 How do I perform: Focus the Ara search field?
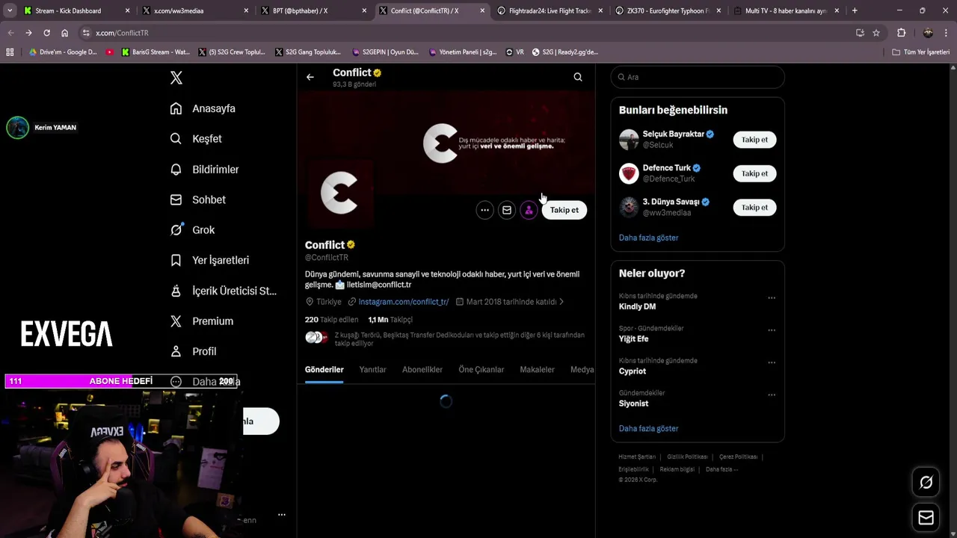point(698,77)
